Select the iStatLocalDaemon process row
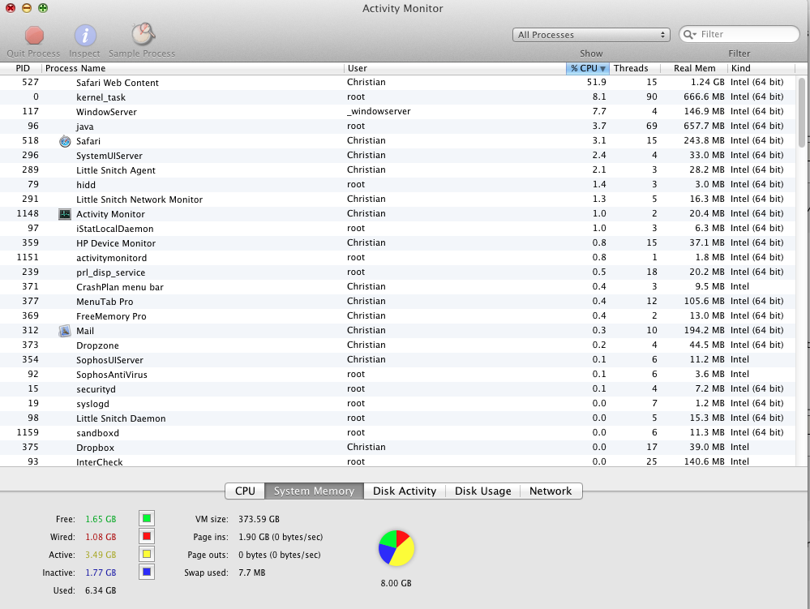 (398, 229)
